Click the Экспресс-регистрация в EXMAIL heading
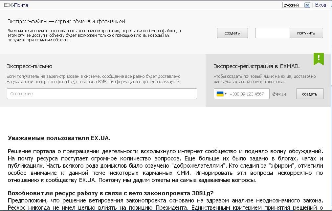The image size is (332, 211). [x=256, y=66]
